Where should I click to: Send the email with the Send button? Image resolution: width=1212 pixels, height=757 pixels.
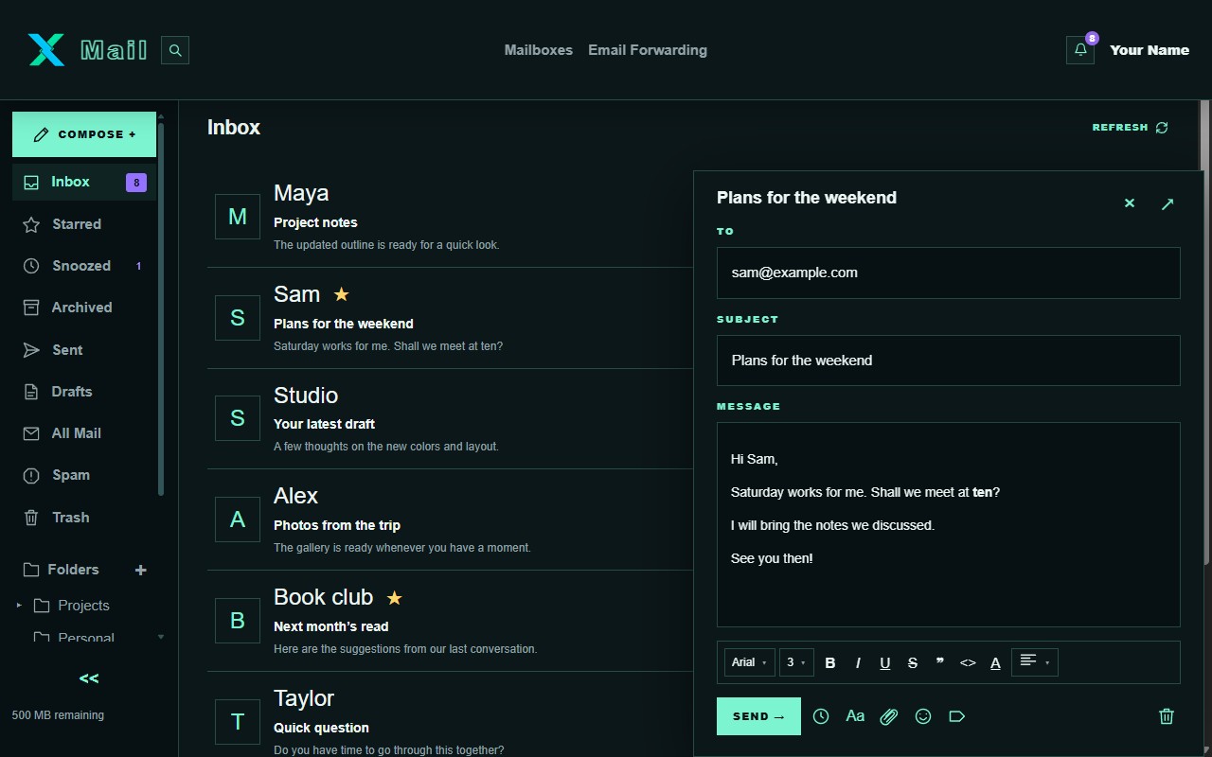pyautogui.click(x=758, y=716)
